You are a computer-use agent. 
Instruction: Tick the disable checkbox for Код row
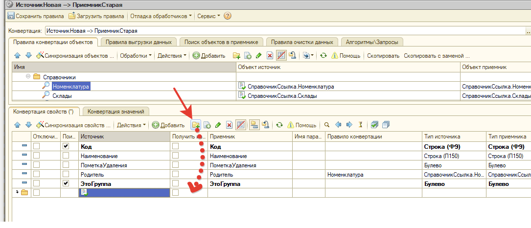(x=36, y=146)
